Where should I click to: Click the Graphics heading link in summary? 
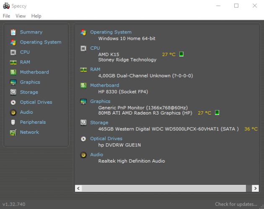pos(100,101)
